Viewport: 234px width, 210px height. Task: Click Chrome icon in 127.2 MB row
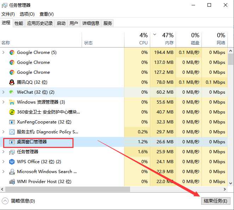[x=12, y=72]
